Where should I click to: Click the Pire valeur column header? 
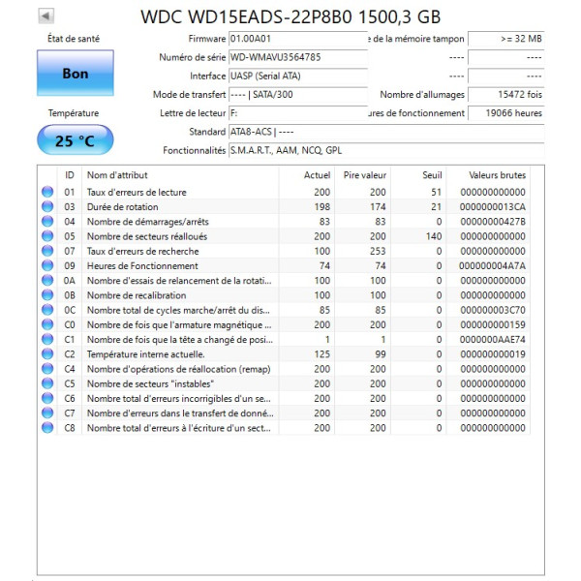point(363,175)
